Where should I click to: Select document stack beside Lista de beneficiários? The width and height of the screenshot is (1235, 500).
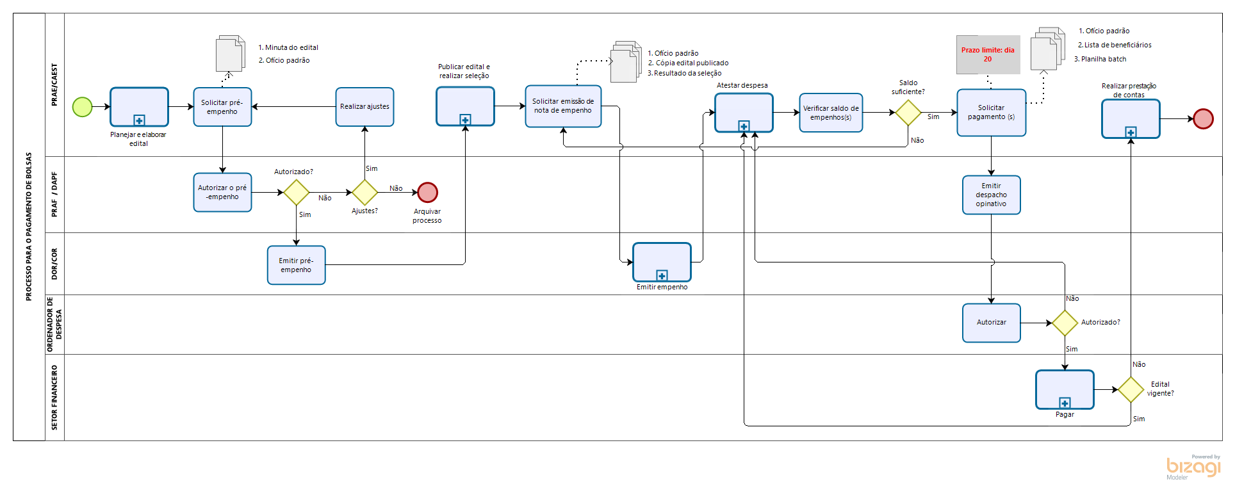click(1047, 49)
